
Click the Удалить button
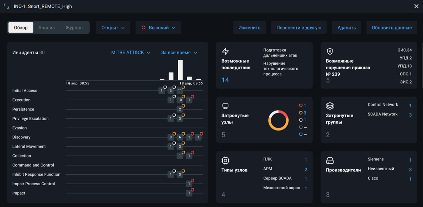[x=347, y=27]
